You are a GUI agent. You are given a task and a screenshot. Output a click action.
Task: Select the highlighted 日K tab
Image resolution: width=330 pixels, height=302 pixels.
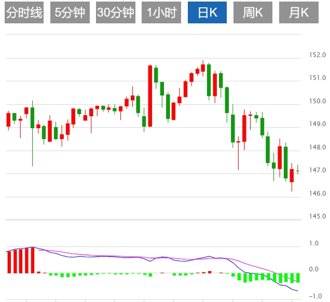pos(207,12)
